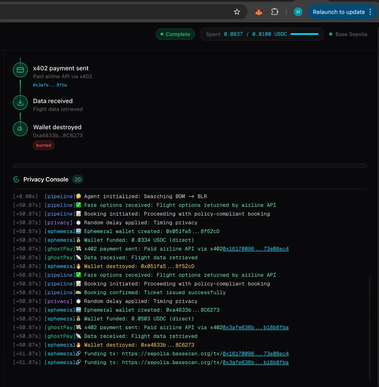This screenshot has width=379, height=387.
Task: Click the Privacy Console checkmark icon
Action: point(16,179)
